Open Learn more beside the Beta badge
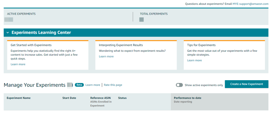The image size is (273, 113). pyautogui.click(x=93, y=85)
